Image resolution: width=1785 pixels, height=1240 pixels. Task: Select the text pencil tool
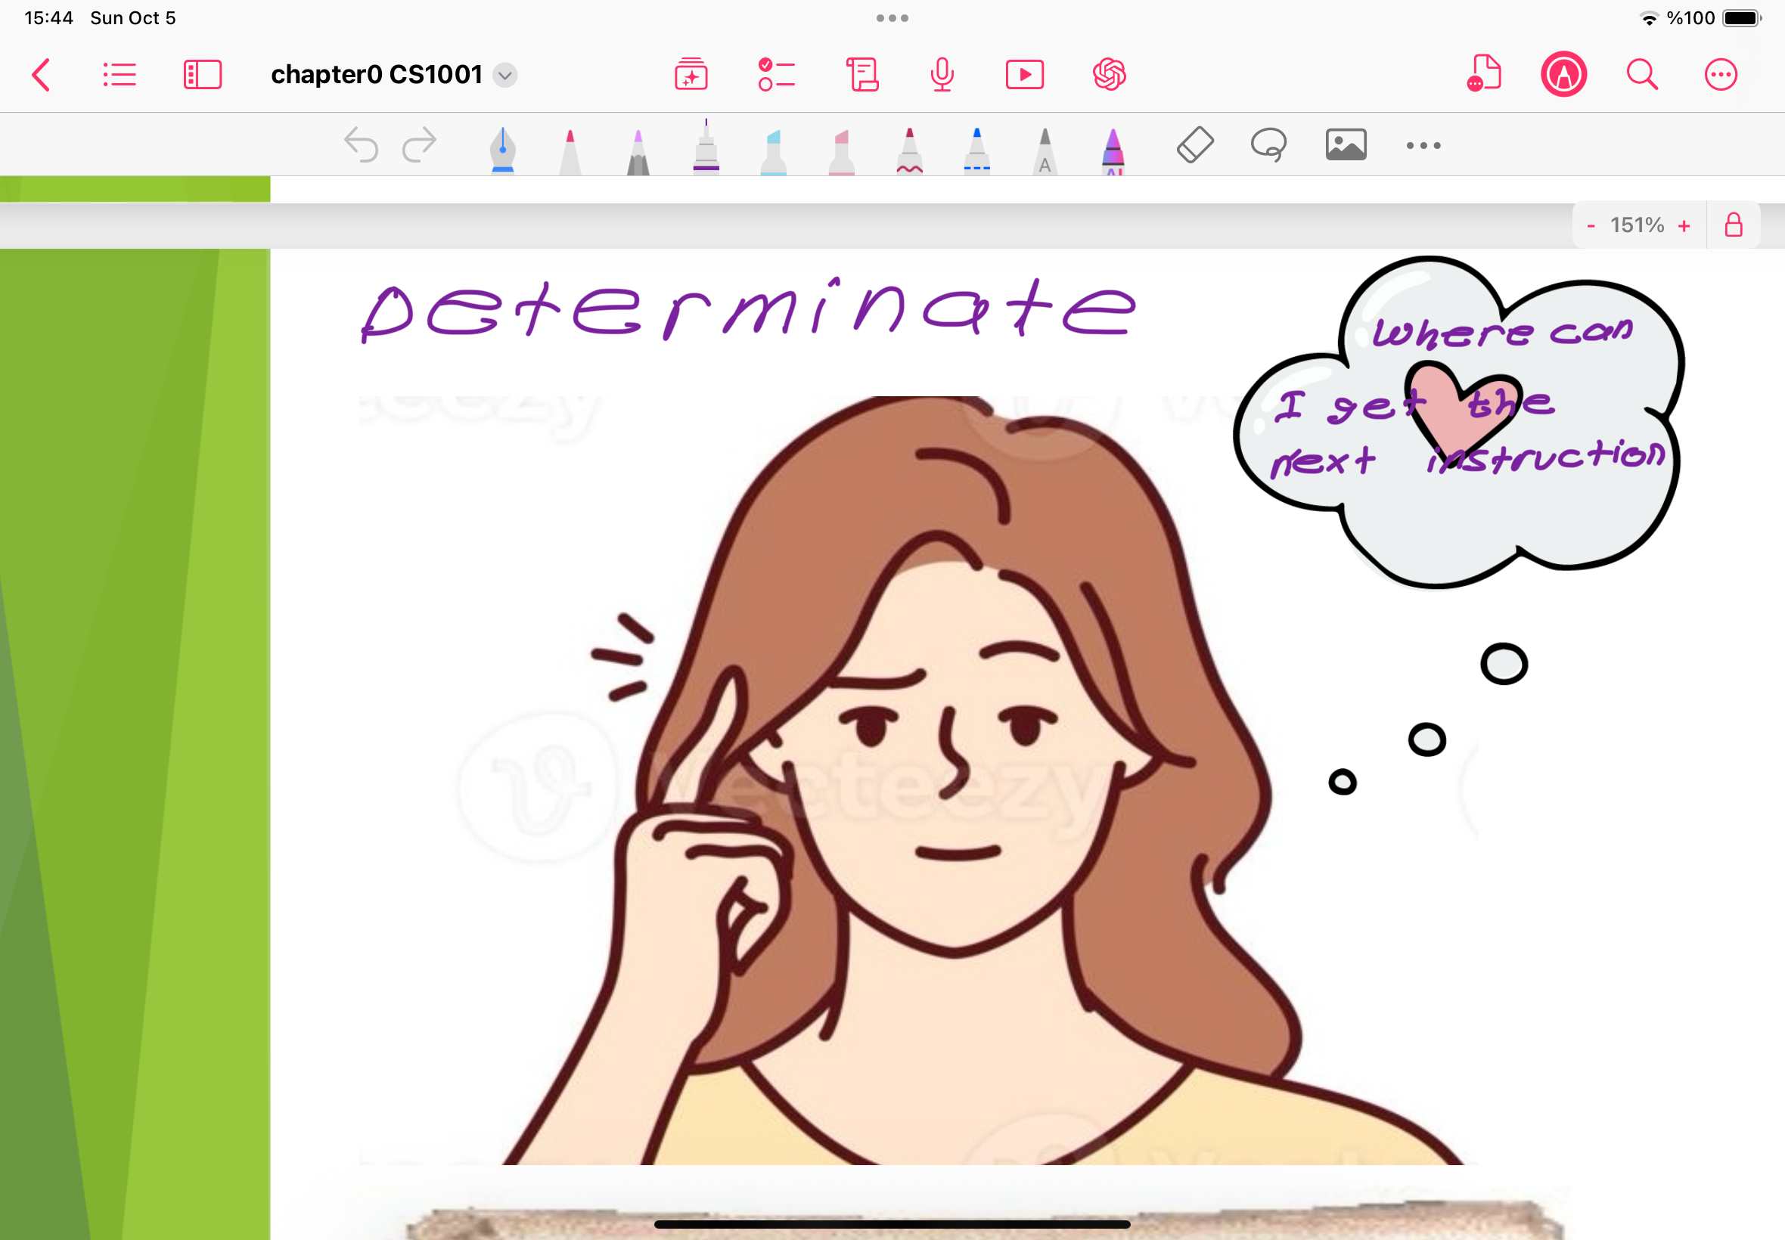[1045, 150]
